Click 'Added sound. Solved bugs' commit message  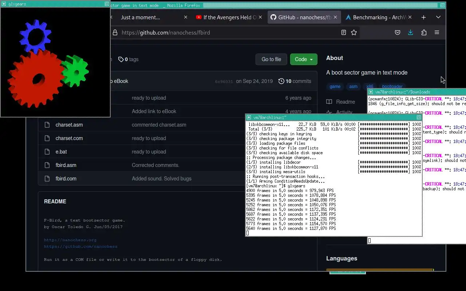(162, 179)
